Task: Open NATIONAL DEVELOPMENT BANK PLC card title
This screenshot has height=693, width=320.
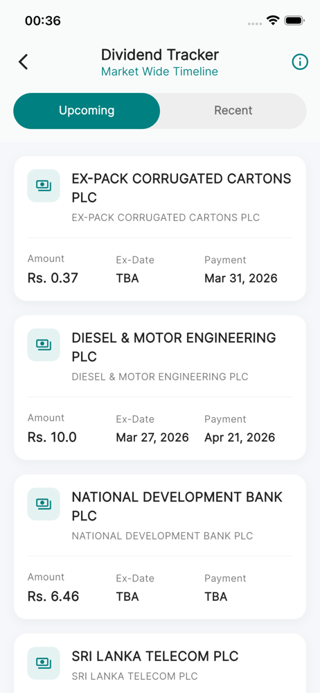Action: pos(177,506)
